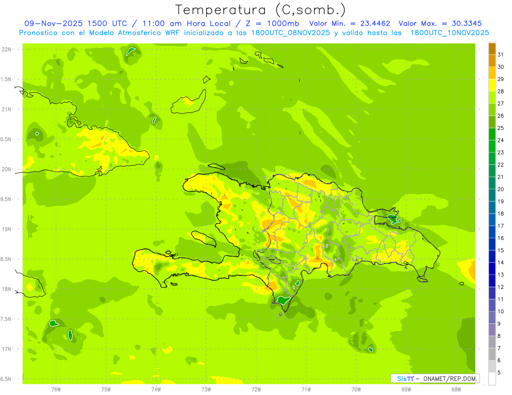This screenshot has width=512, height=395.
Task: Click the "20N" latitude axis label
Action: click(x=8, y=169)
